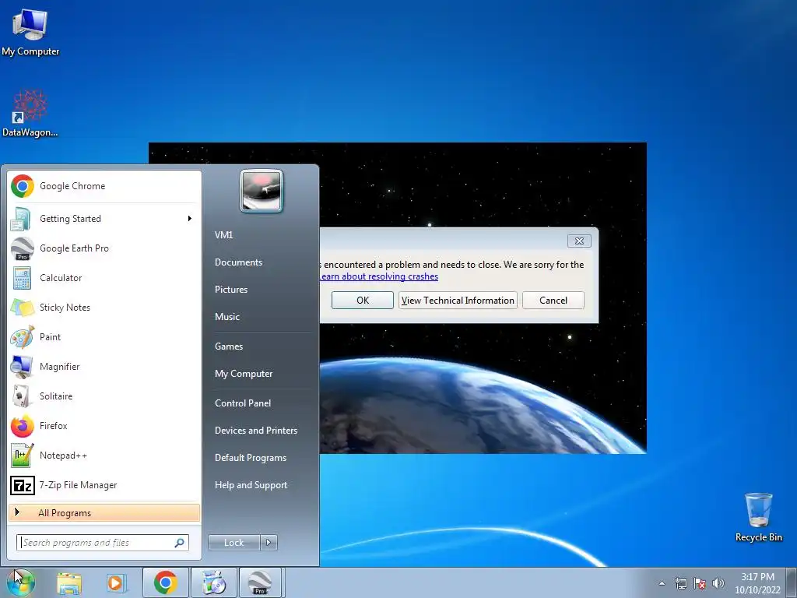Click Cancel in the crash dialog
The image size is (797, 598).
tap(553, 300)
